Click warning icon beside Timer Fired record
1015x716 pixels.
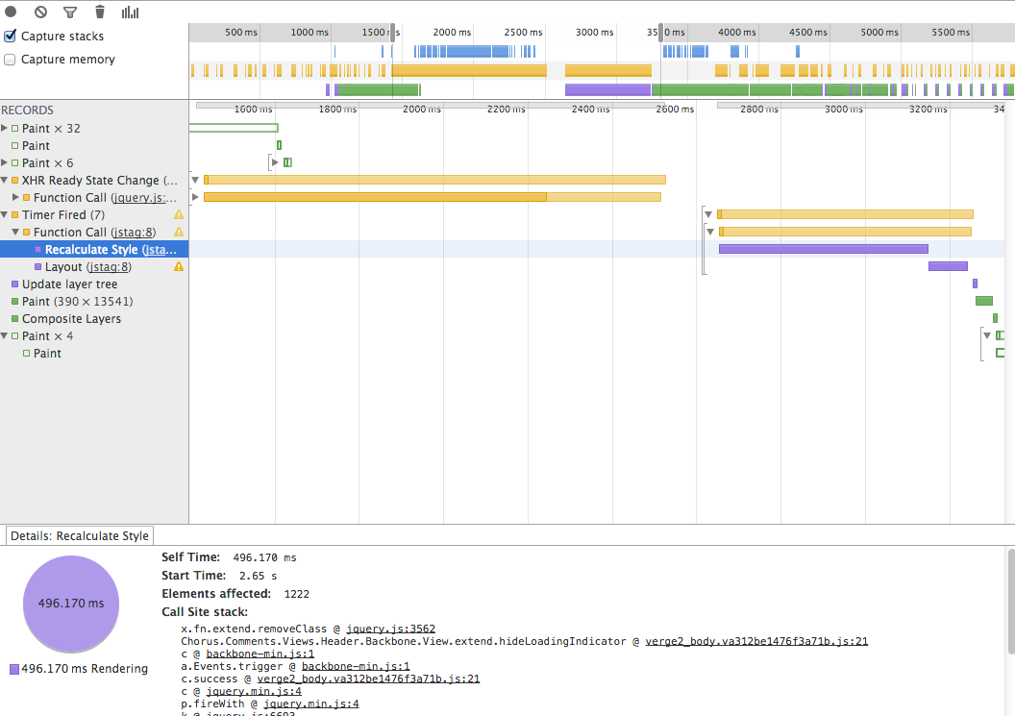tap(178, 215)
